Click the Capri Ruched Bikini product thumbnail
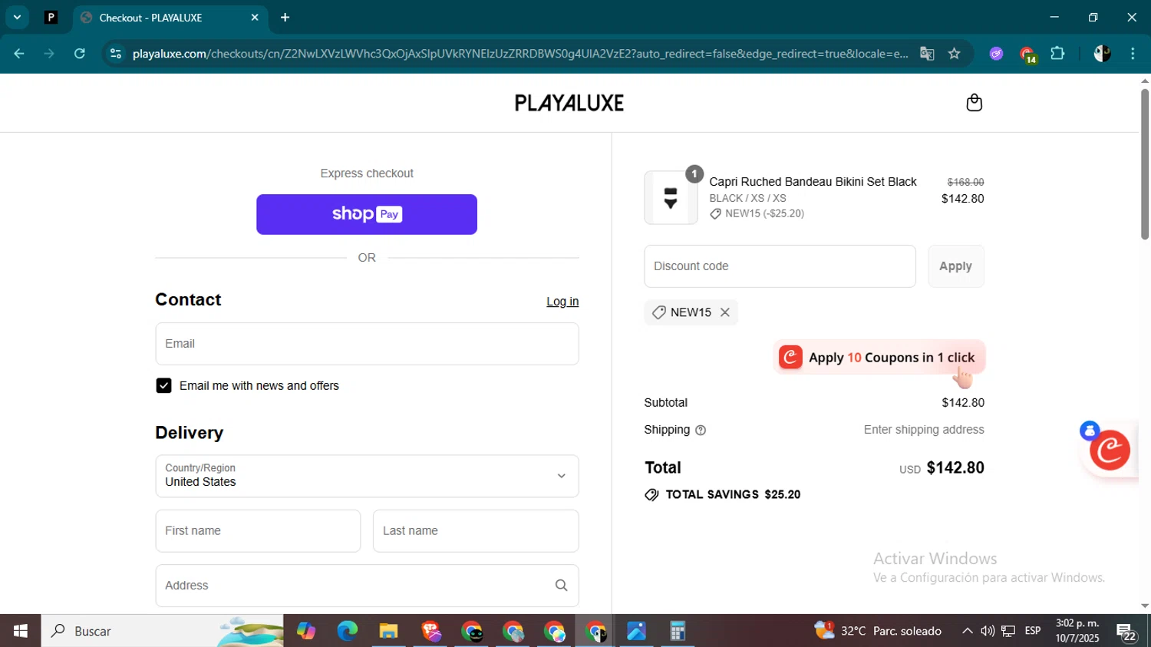Viewport: 1151px width, 647px height. click(x=671, y=198)
